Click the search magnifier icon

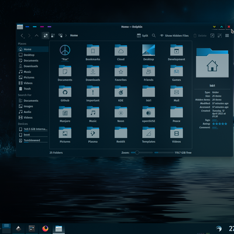[154, 36]
